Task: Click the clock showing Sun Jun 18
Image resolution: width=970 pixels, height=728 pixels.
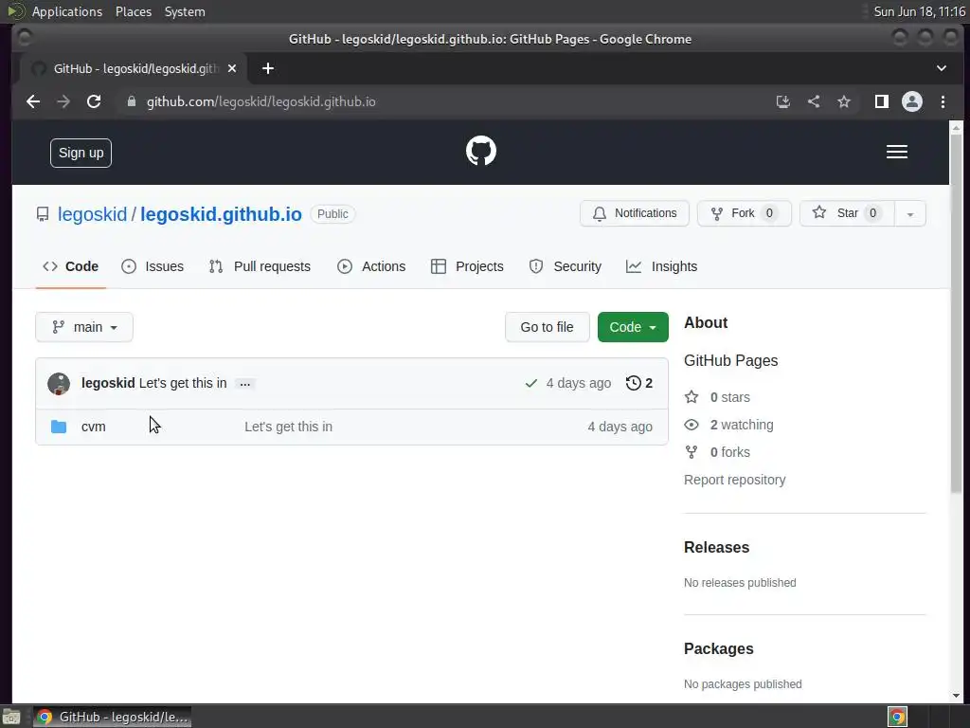Action: [x=919, y=11]
